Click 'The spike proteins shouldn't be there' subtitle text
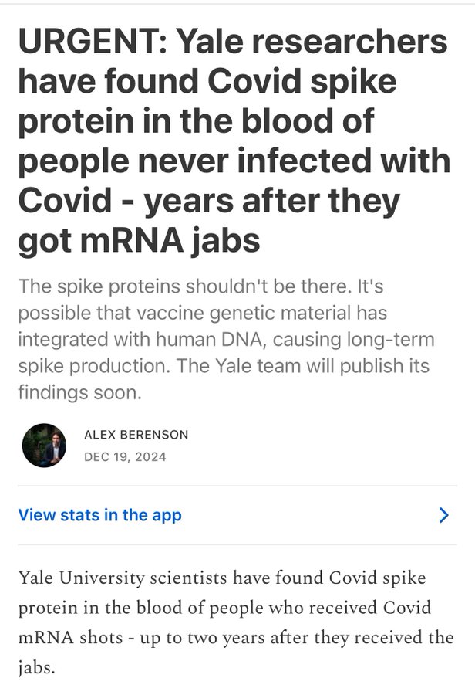Viewport: 475px width, 695px height. (184, 286)
